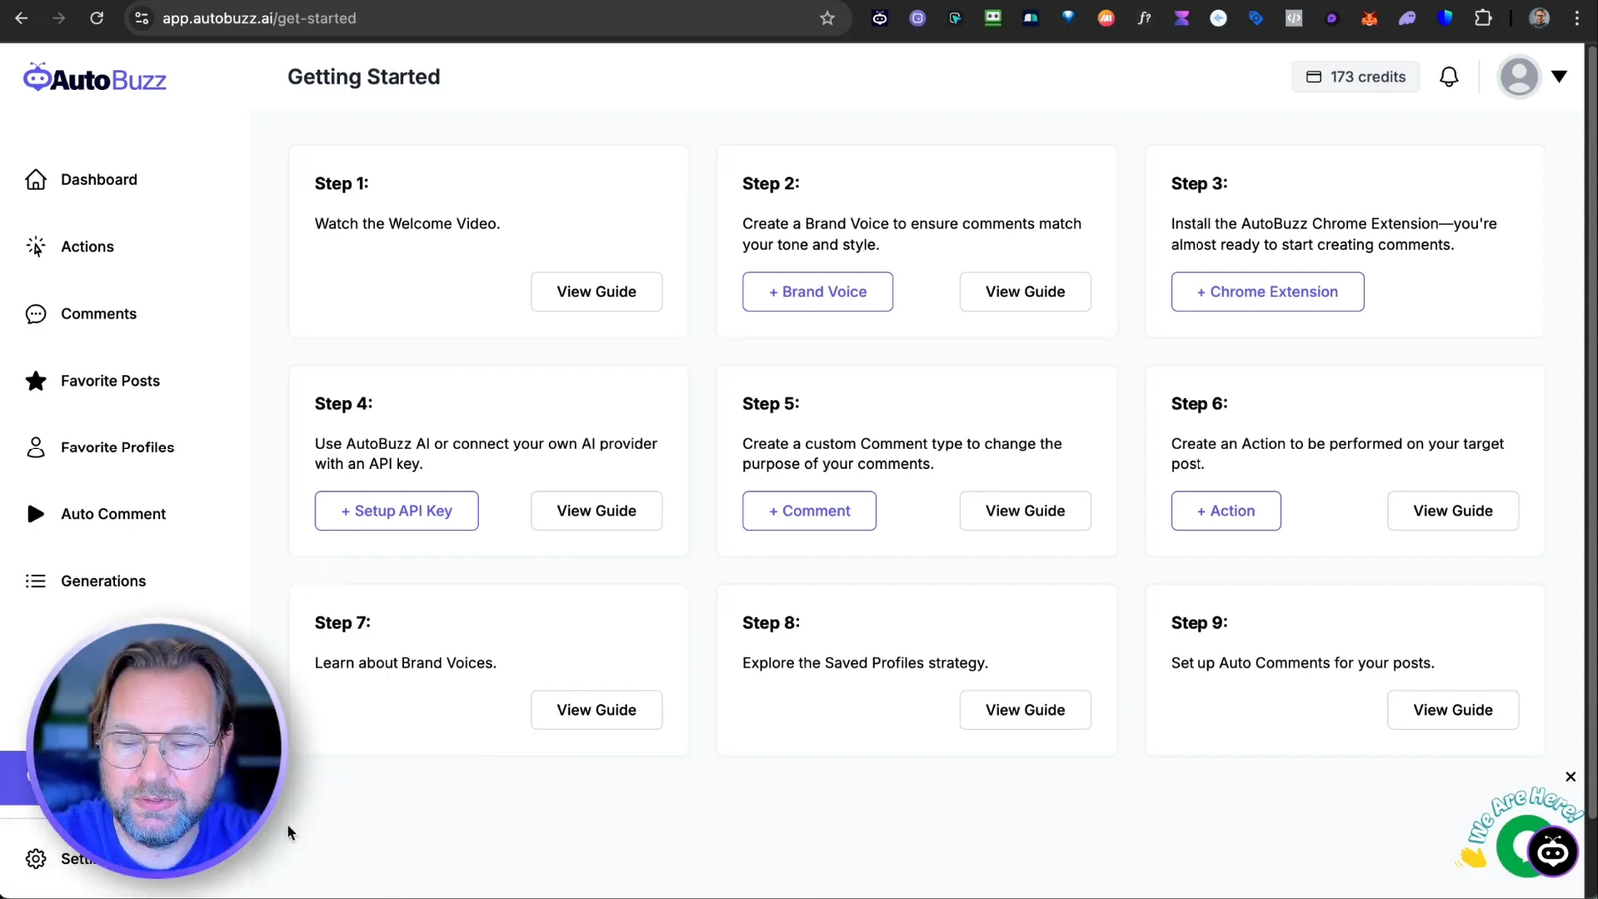Click the Generations list icon

(x=36, y=581)
